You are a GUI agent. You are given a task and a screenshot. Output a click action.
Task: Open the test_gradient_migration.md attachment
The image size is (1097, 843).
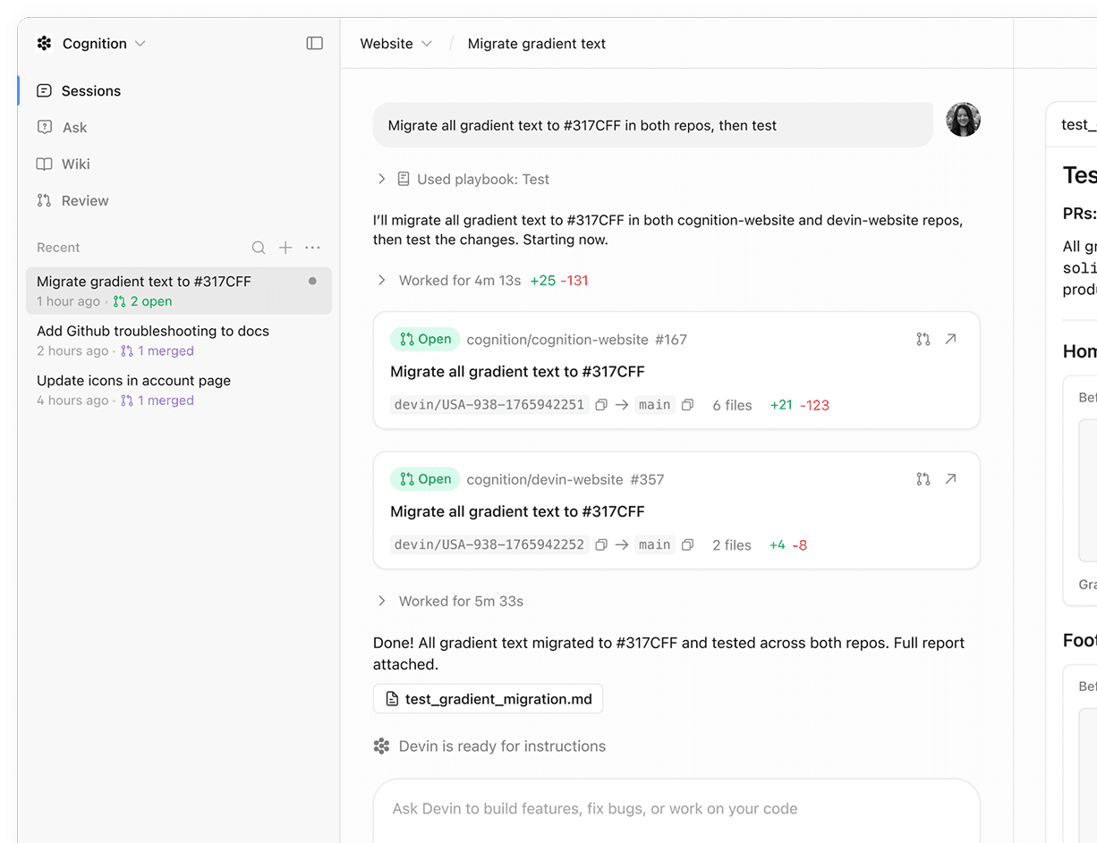click(x=489, y=699)
